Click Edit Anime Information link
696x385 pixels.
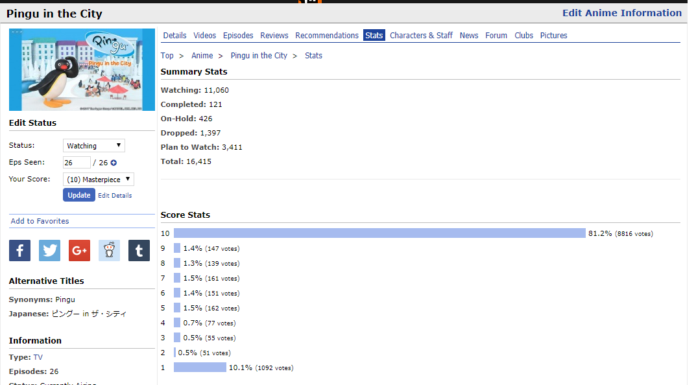click(621, 13)
